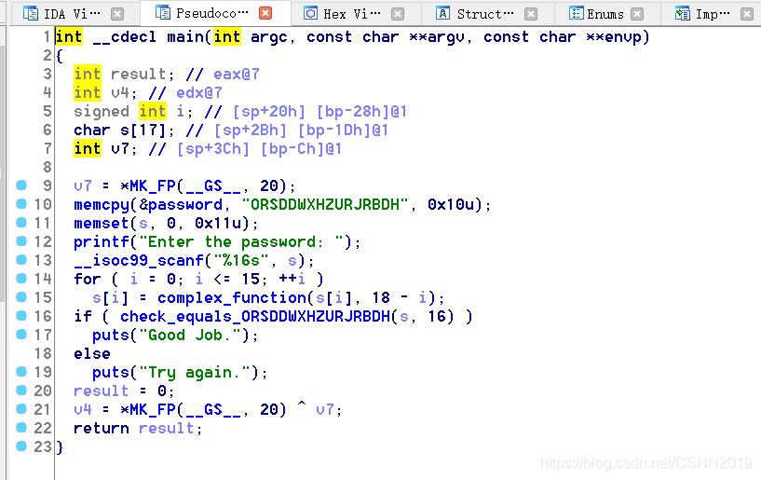Click the &password variable
This screenshot has width=761, height=480.
[x=181, y=204]
